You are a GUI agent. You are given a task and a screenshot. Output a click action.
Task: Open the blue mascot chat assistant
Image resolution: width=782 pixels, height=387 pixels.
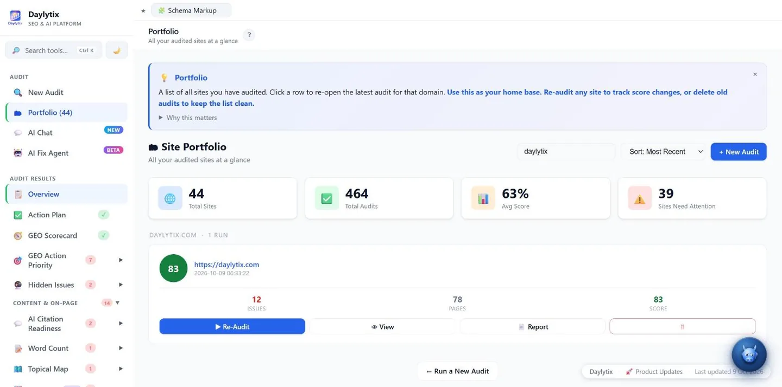pyautogui.click(x=749, y=355)
